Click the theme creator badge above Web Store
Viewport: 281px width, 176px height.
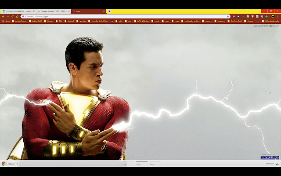(270, 157)
